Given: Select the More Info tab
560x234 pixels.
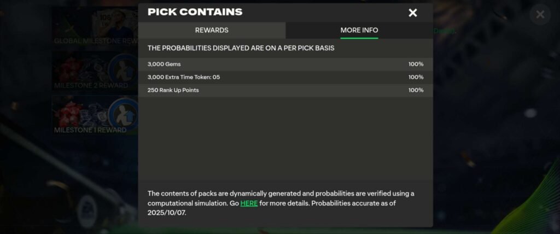Looking at the screenshot, I should click(359, 30).
